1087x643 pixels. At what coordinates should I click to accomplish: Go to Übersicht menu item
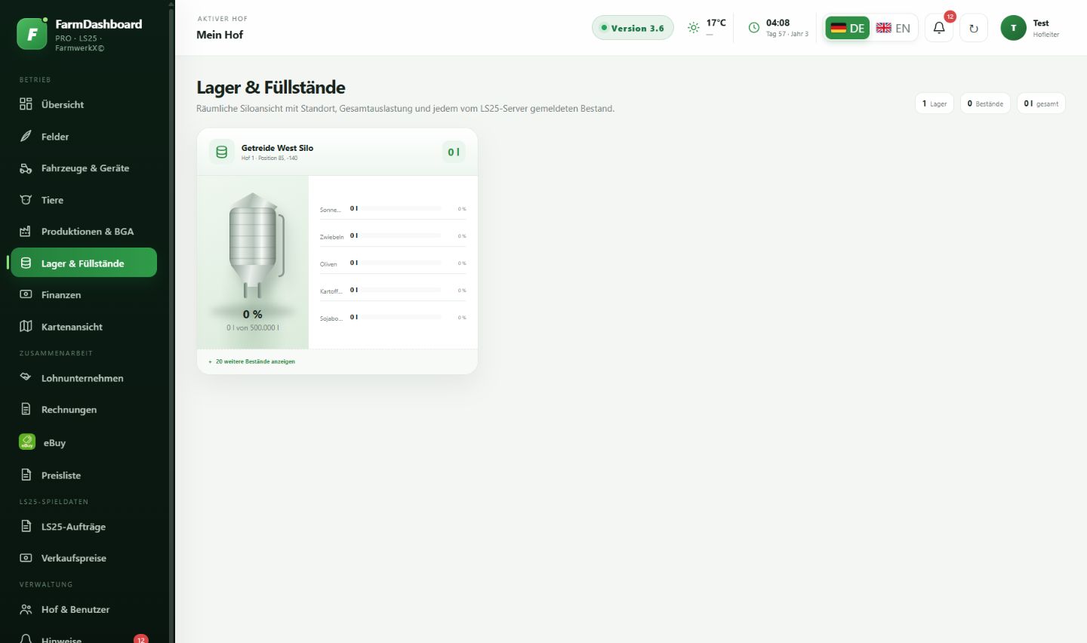[x=84, y=104]
